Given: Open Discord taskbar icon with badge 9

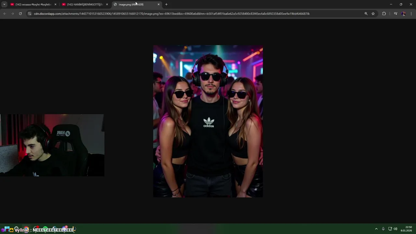Looking at the screenshot, I should pyautogui.click(x=64, y=229).
